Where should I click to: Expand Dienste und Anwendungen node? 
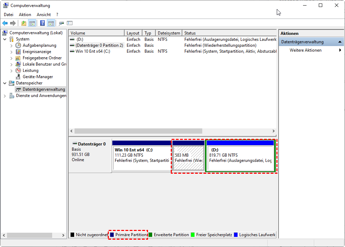pos(5,96)
